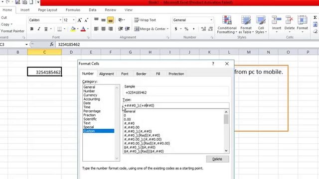Click the Help question mark in Format Cells
This screenshot has height=179, width=319.
[213, 64]
